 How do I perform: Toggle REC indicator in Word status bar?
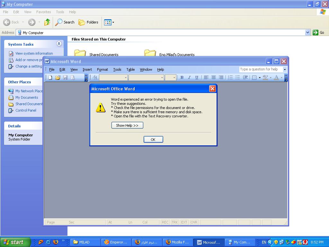point(165,222)
